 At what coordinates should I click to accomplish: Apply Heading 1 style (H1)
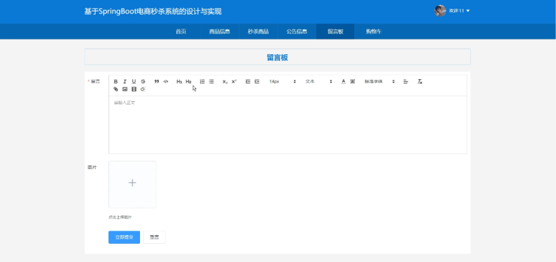tap(180, 82)
